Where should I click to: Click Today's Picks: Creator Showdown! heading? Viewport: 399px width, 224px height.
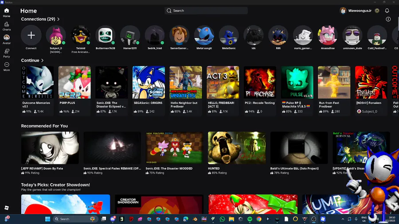55,185
